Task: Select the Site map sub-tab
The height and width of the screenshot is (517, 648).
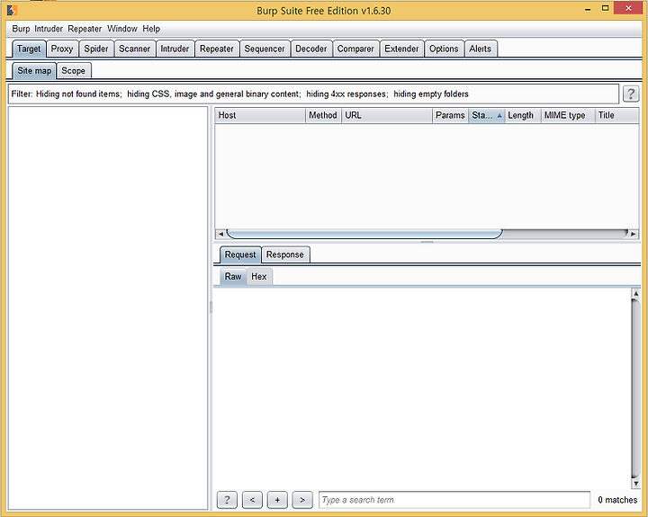Action: [34, 71]
